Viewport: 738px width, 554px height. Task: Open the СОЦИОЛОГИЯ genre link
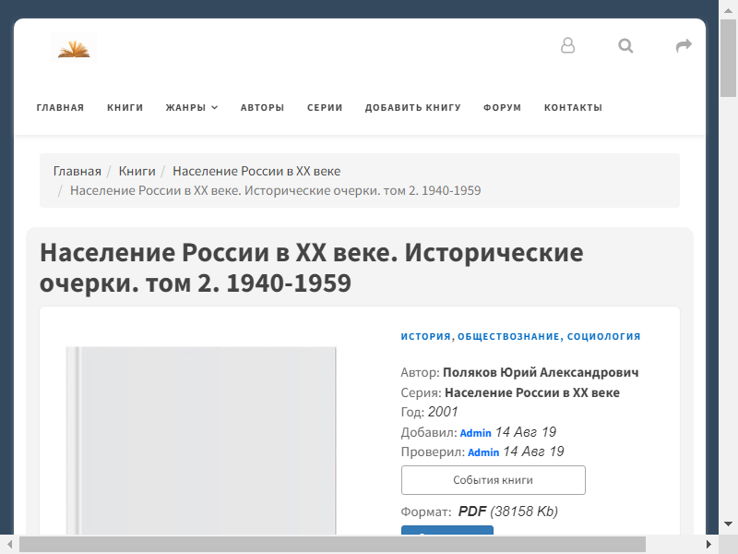604,336
